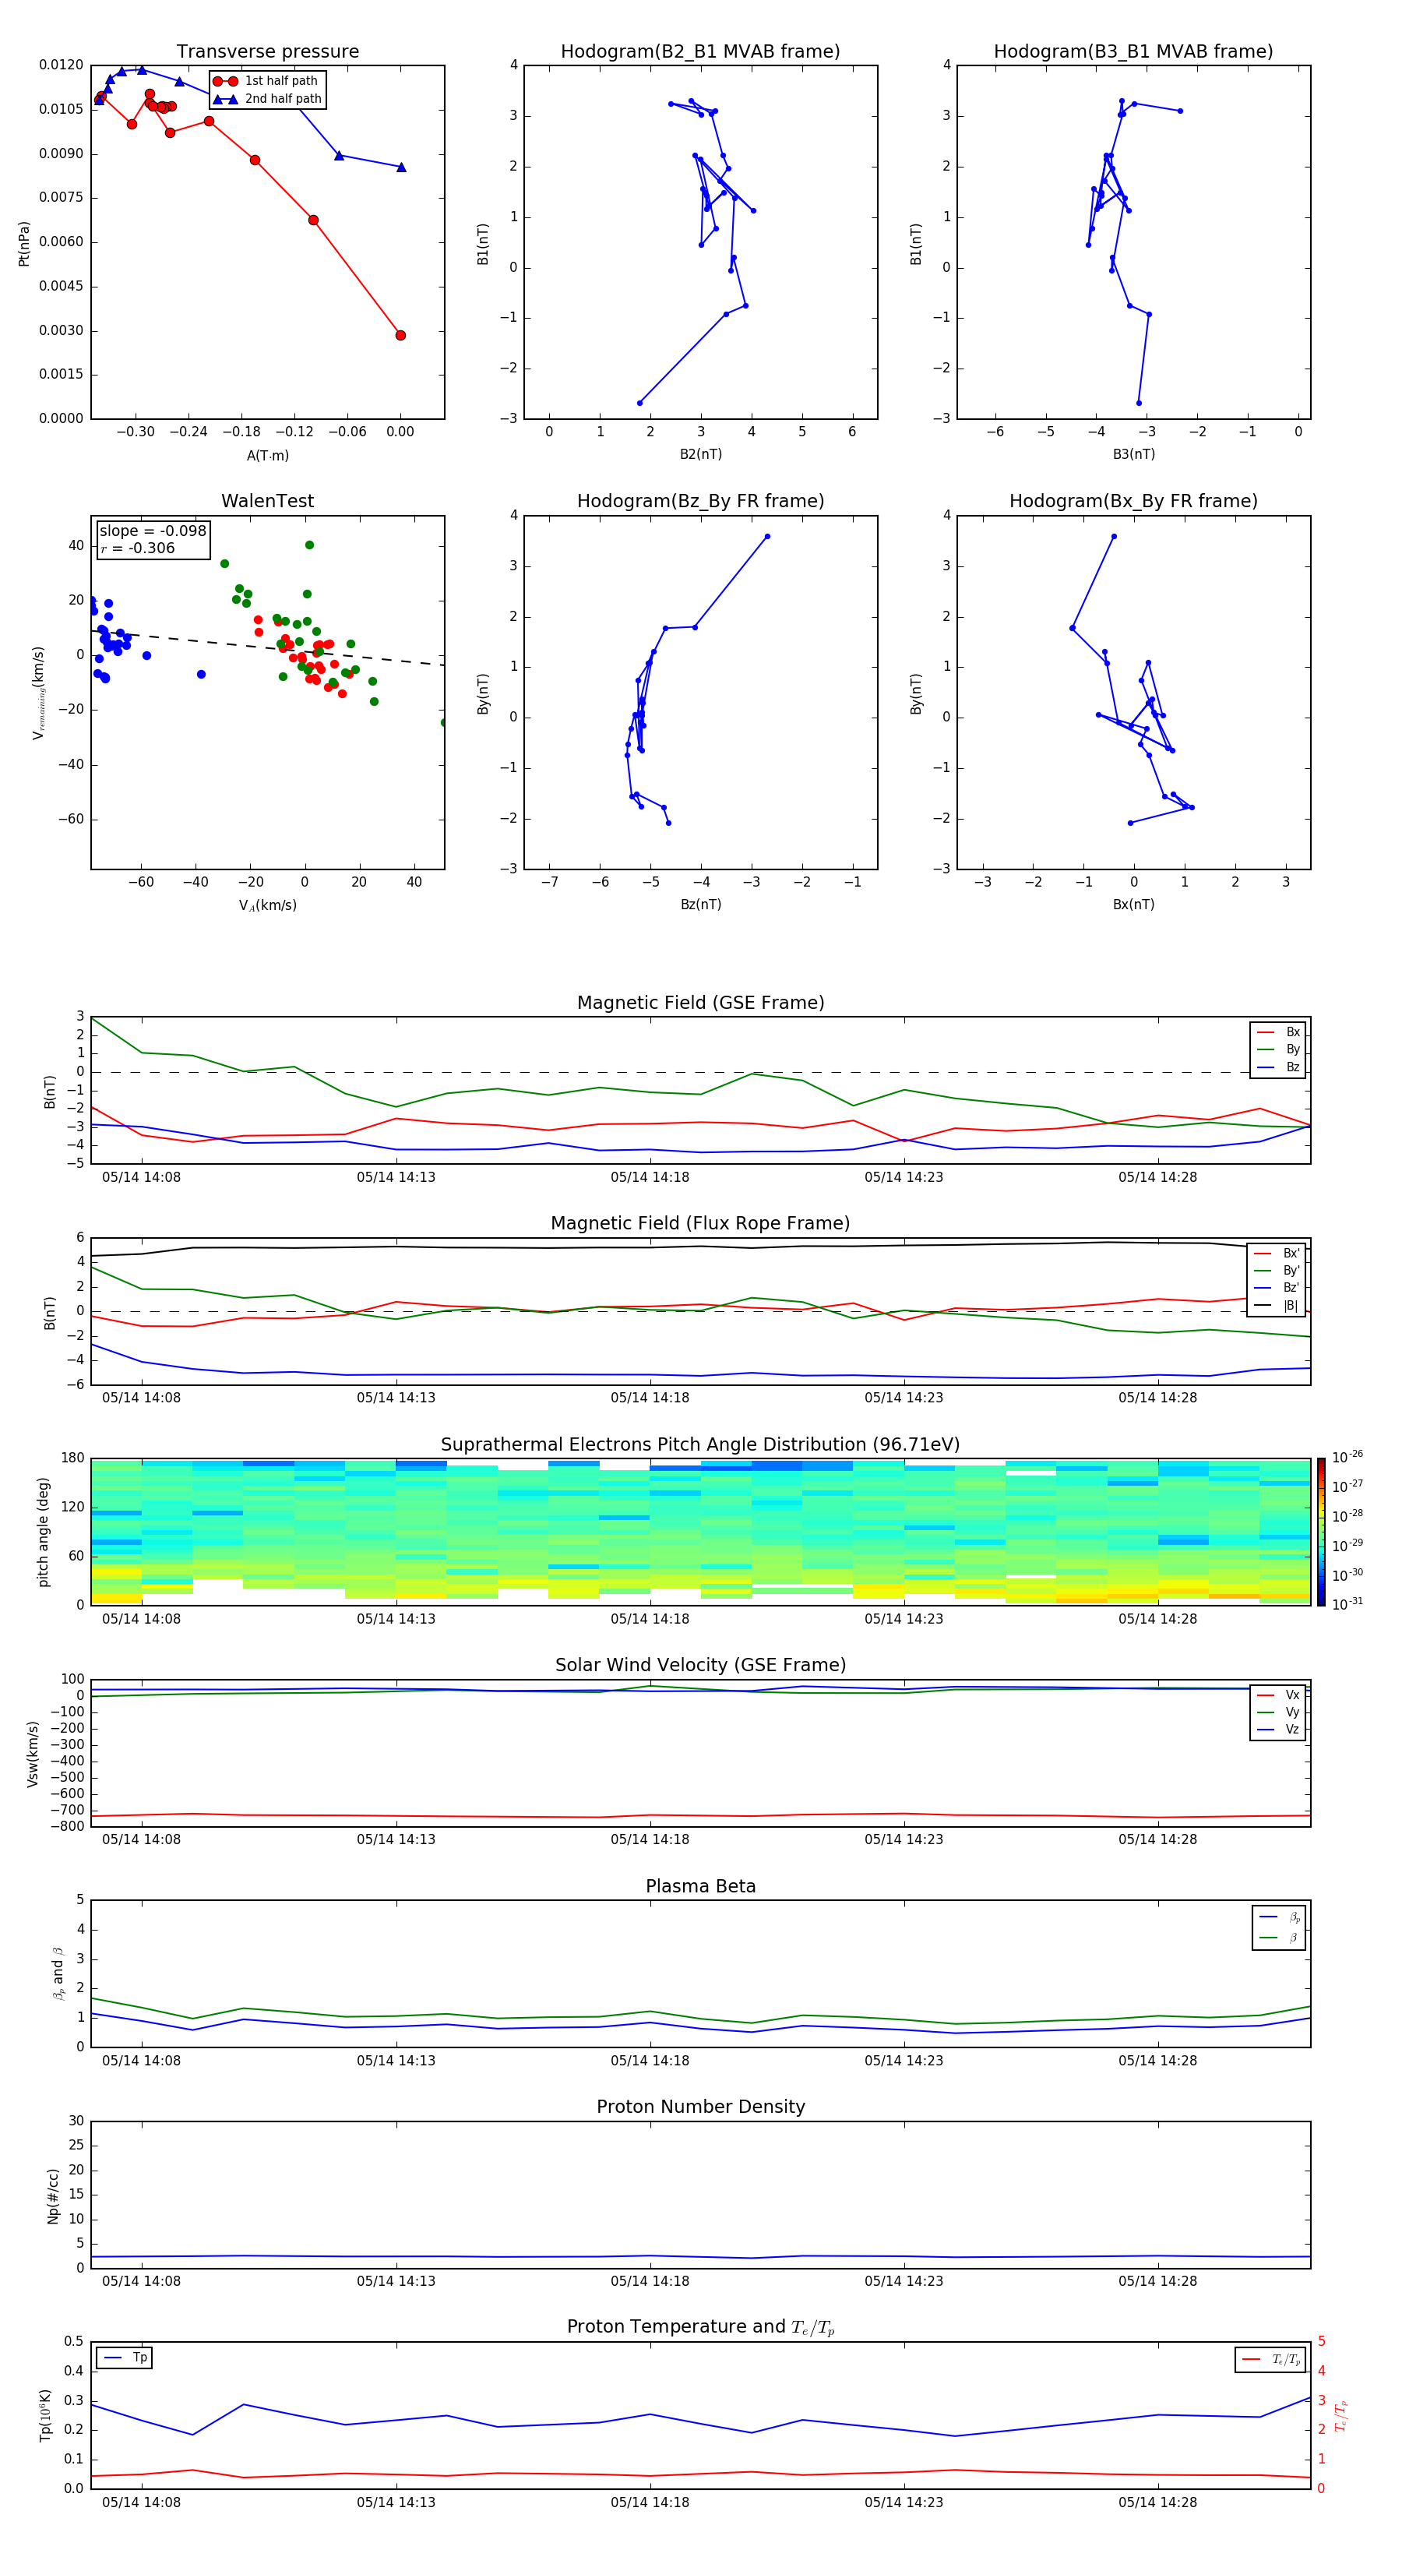This screenshot has width=1402, height=2571.
Task: Click the 'Vx' legend entry
Action: pyautogui.click(x=1278, y=1695)
